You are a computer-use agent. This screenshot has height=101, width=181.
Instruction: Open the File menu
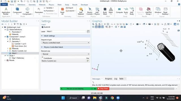pyautogui.click(x=4, y=4)
